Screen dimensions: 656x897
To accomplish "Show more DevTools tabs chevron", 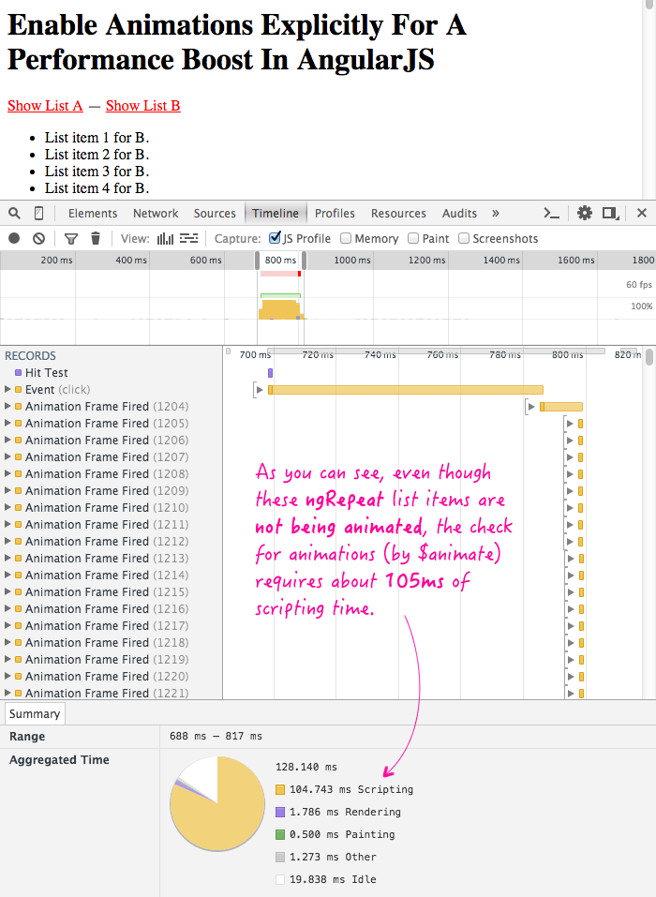I will 496,214.
